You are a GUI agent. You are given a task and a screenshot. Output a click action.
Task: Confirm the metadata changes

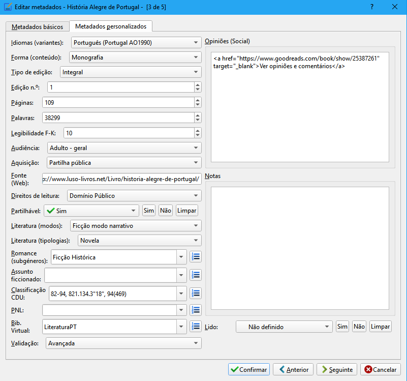(249, 369)
